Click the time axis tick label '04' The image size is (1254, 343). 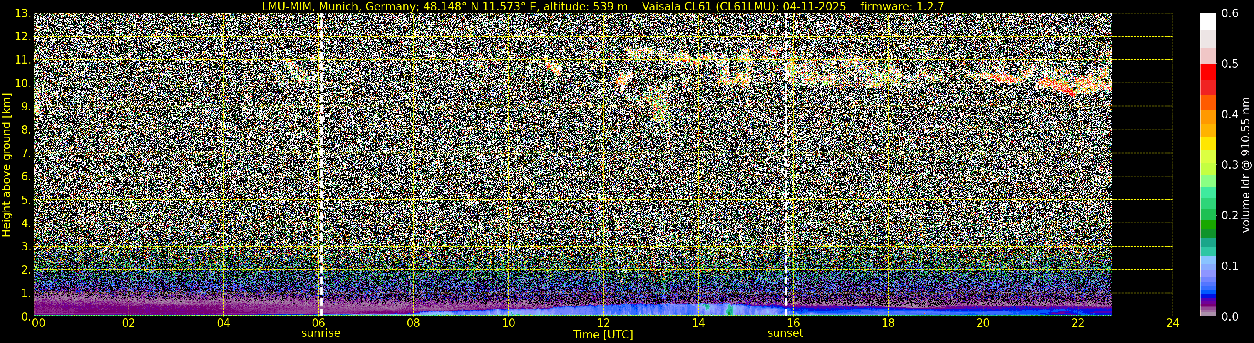(x=223, y=323)
